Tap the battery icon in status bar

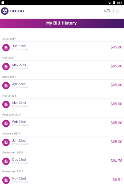[x=114, y=3]
